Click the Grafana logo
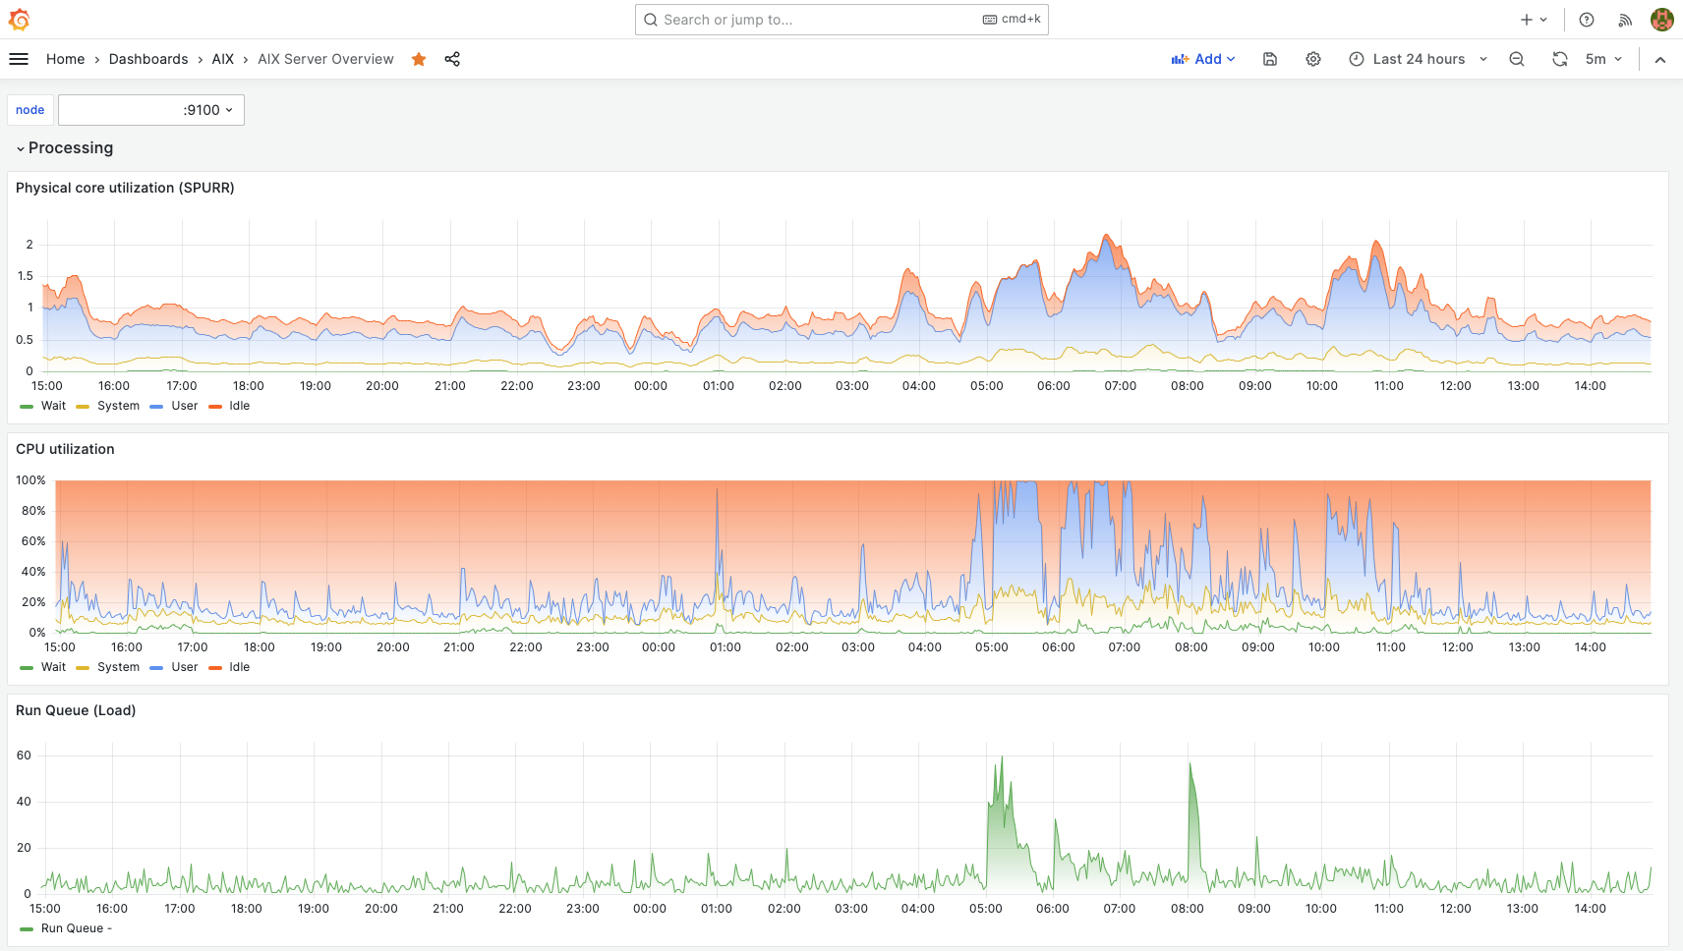The image size is (1683, 951). [18, 19]
